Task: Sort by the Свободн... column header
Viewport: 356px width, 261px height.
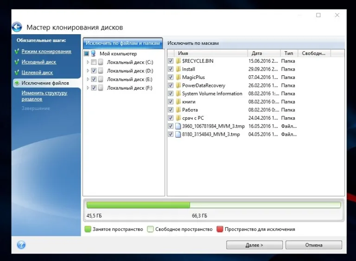Action: [314, 53]
